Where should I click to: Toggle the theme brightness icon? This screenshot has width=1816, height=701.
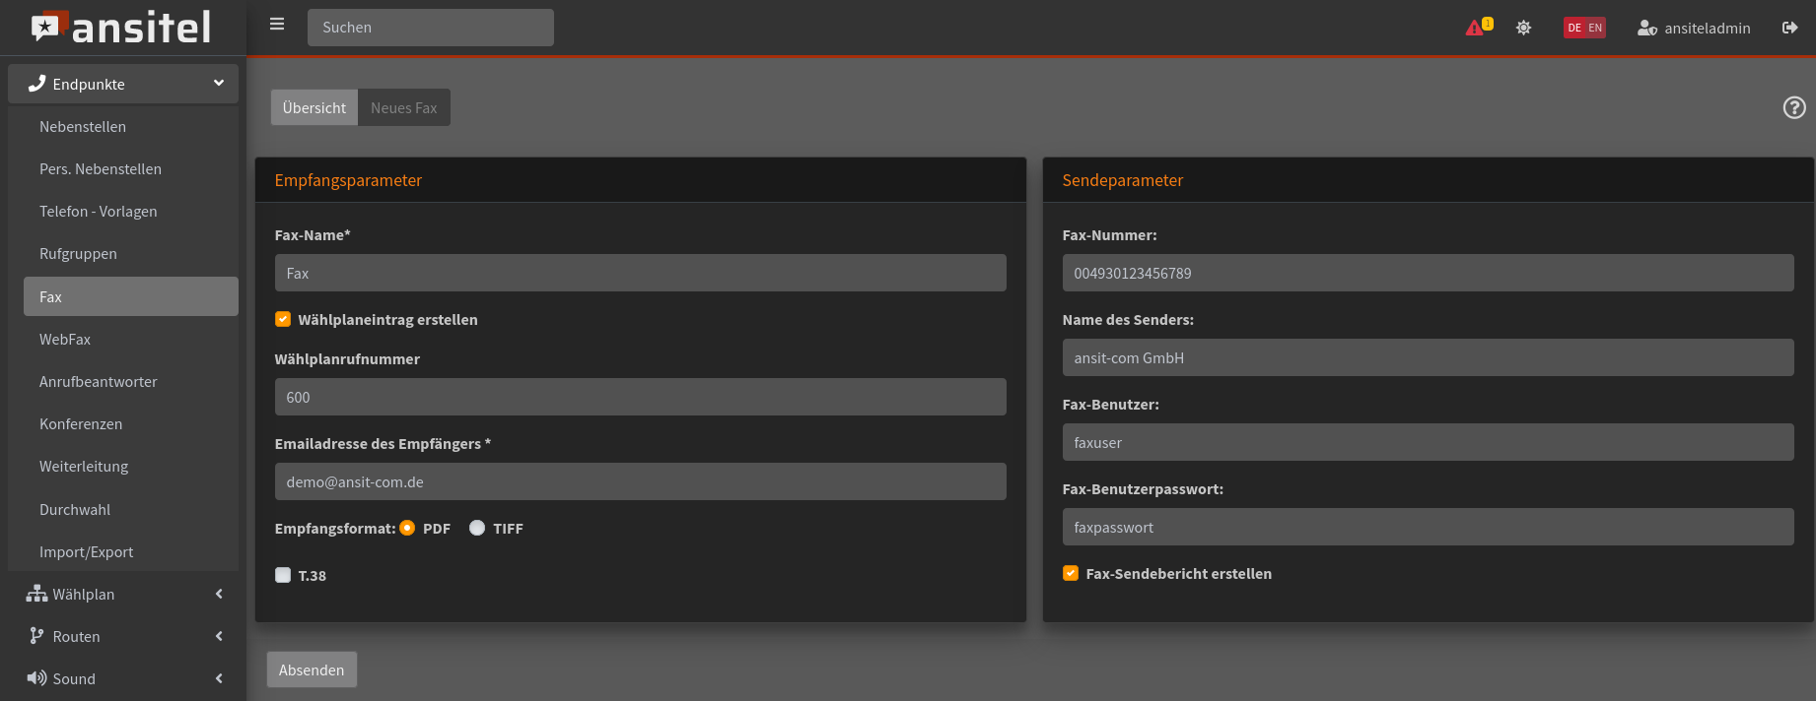tap(1523, 28)
